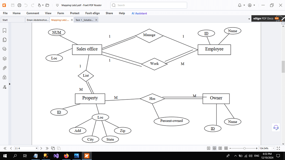The height and width of the screenshot is (160, 285).
Task: Click the Save icon in title bar
Action: (x=13, y=5)
